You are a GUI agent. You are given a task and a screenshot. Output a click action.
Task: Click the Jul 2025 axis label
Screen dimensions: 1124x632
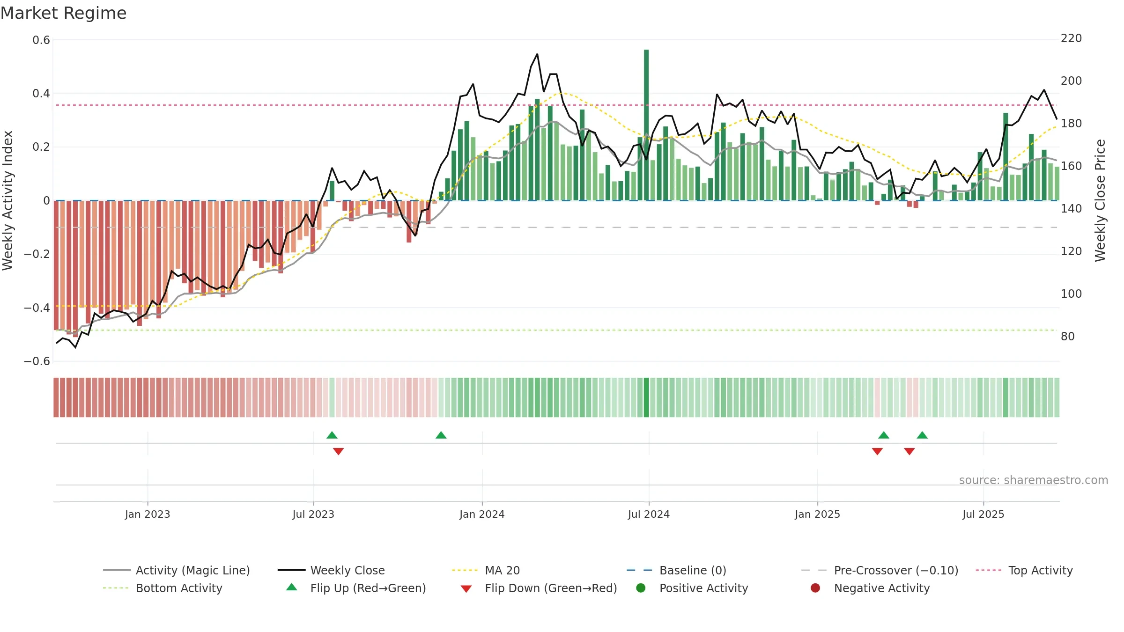[983, 514]
